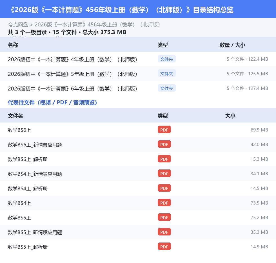Click the 夸克网盘 breadcrumb link

[18, 25]
